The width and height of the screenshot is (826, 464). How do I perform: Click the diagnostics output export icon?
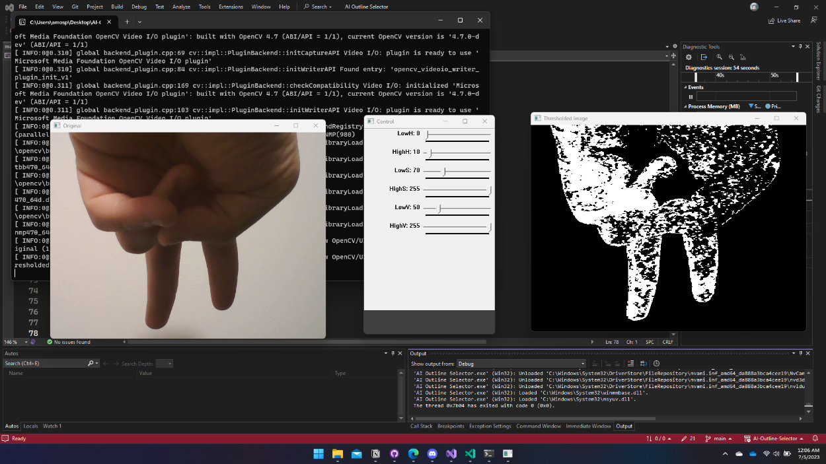(x=704, y=57)
